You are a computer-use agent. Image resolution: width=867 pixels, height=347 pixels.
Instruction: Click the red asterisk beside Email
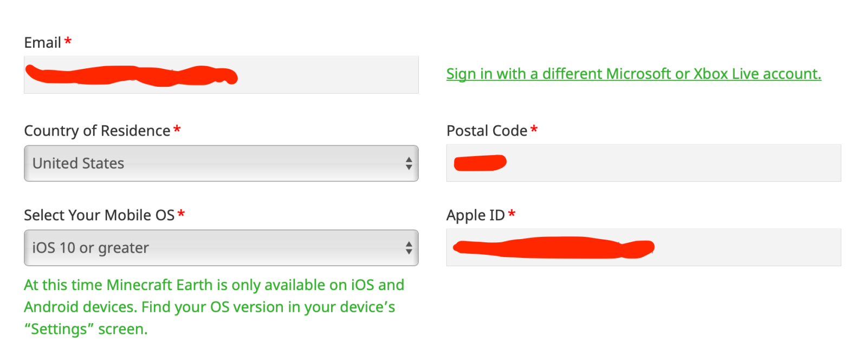[68, 41]
